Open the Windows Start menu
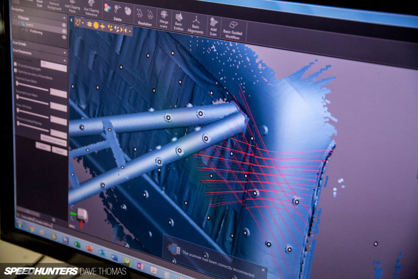418x279 pixels. tap(20, 225)
